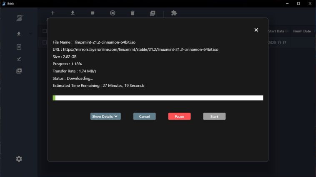
Task: Pause the download with red button
Action: 179,116
